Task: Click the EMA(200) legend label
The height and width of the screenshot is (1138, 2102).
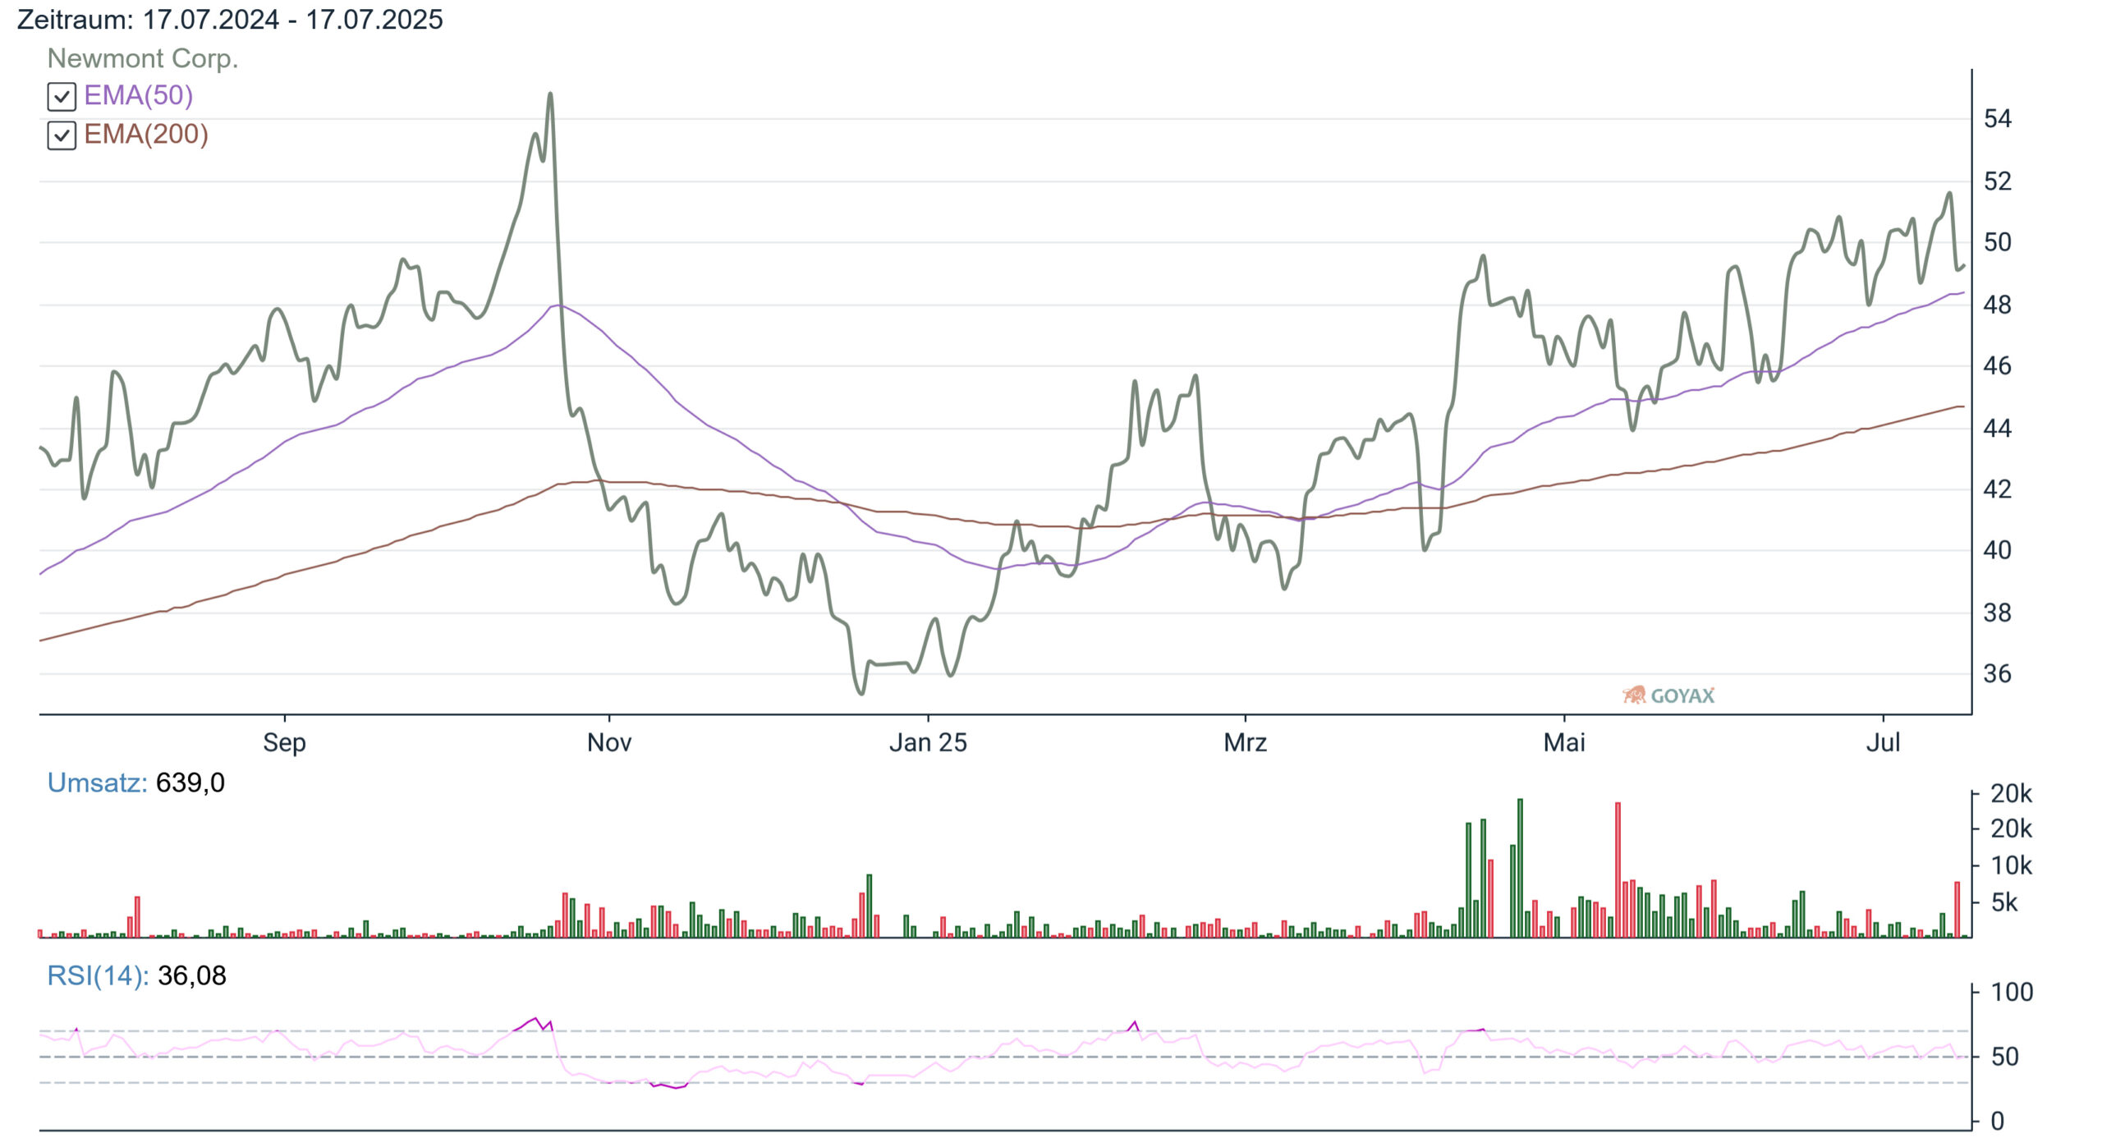Action: pyautogui.click(x=146, y=135)
